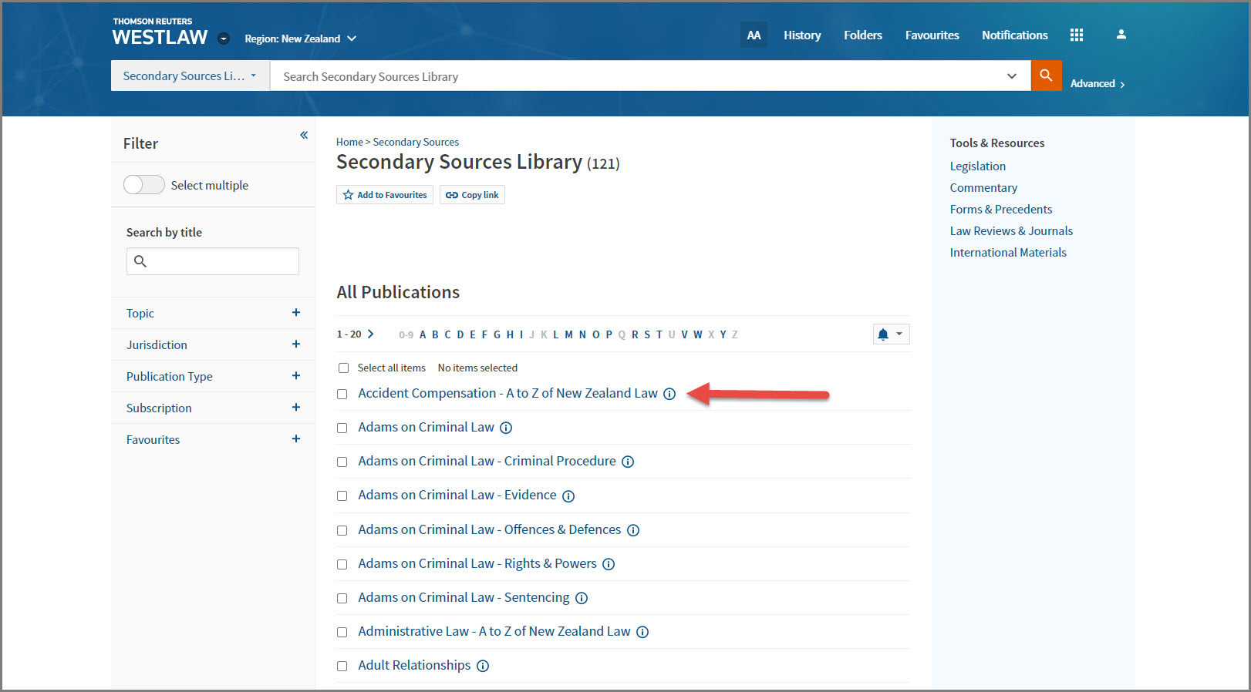Toggle the Select multiple switch

tap(144, 185)
